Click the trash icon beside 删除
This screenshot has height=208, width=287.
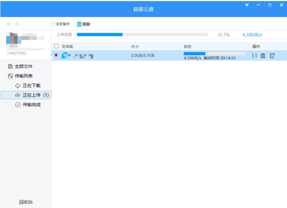click(79, 24)
